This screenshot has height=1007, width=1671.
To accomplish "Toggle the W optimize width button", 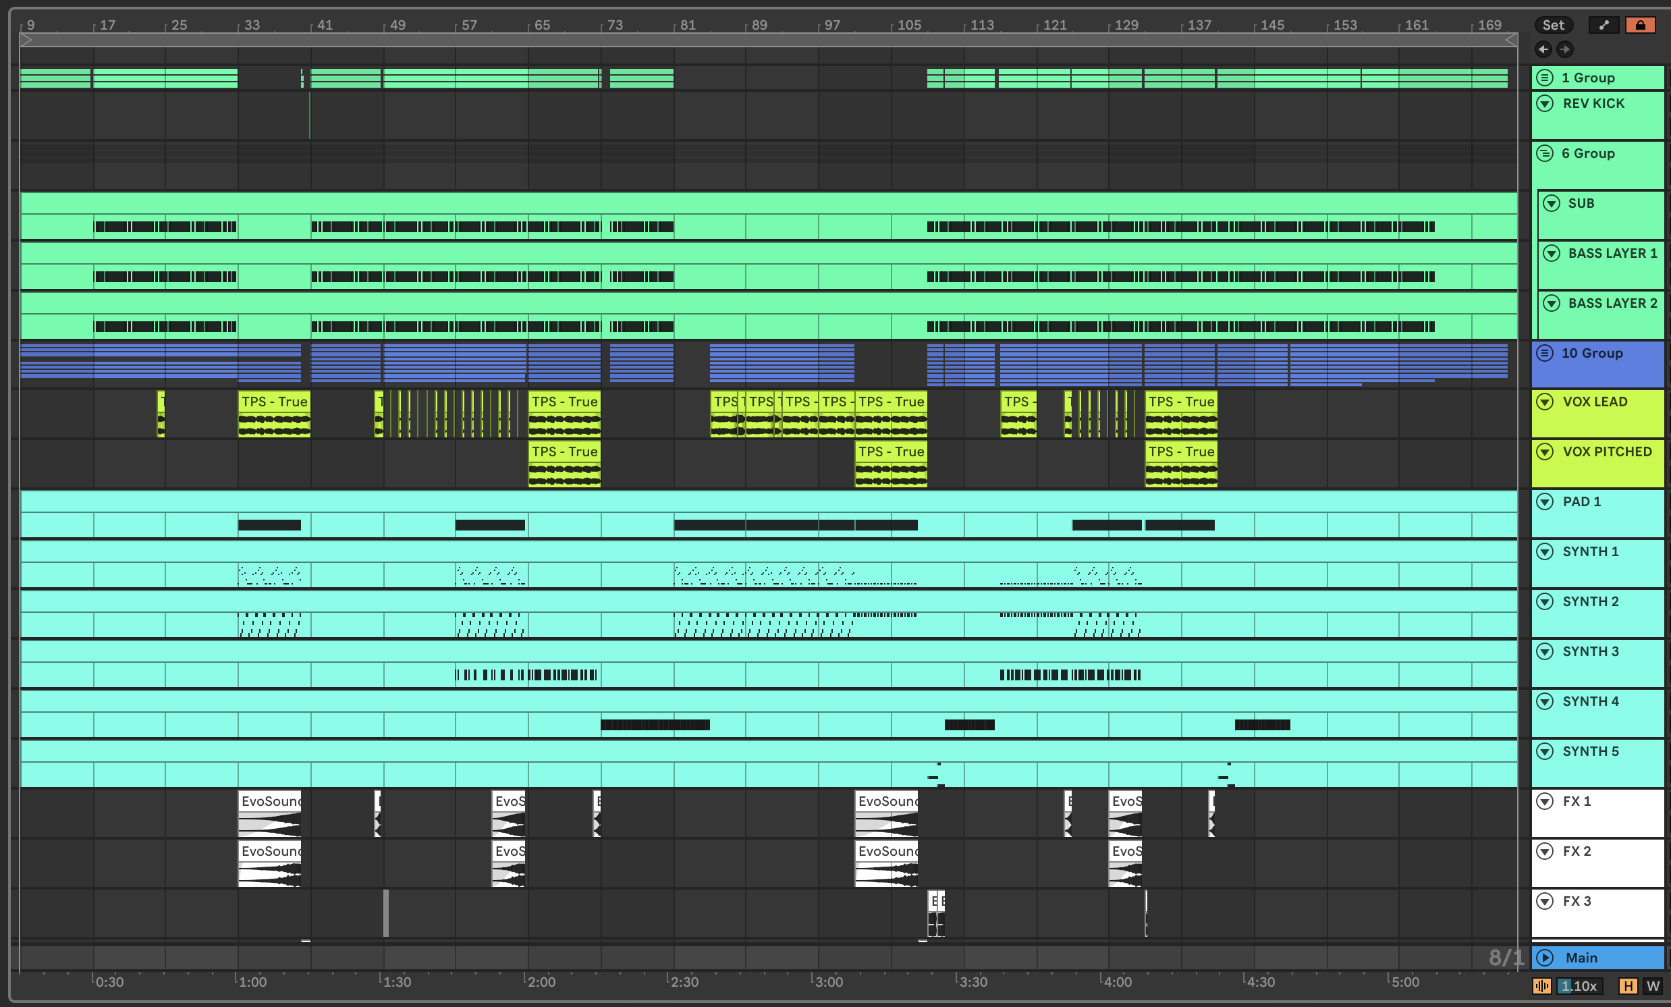I will tap(1653, 985).
